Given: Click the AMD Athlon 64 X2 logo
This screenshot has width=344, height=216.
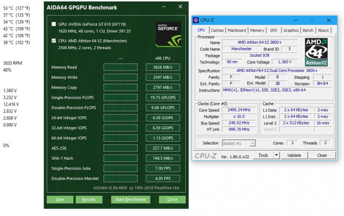Looking at the screenshot, I should (316, 52).
